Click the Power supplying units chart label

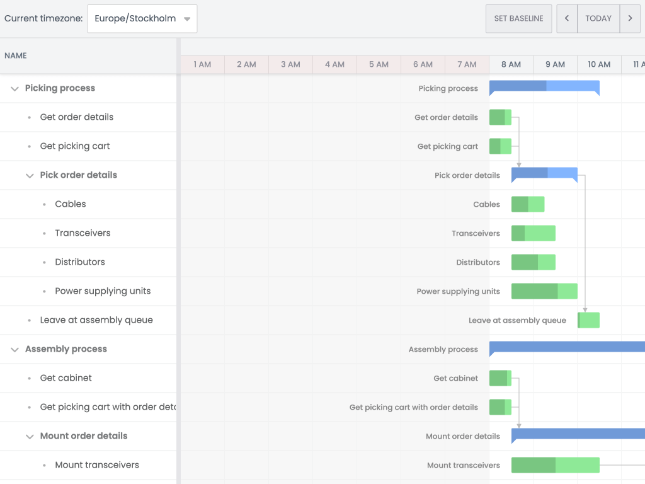pyautogui.click(x=459, y=291)
